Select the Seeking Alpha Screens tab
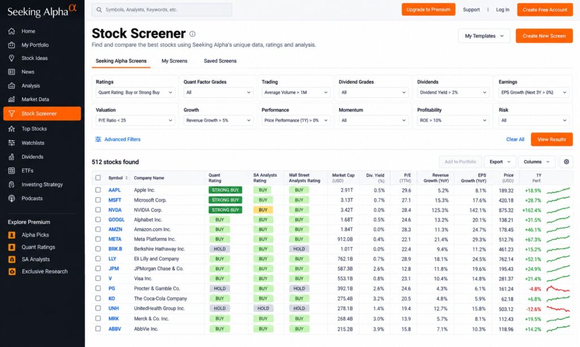 click(x=121, y=61)
